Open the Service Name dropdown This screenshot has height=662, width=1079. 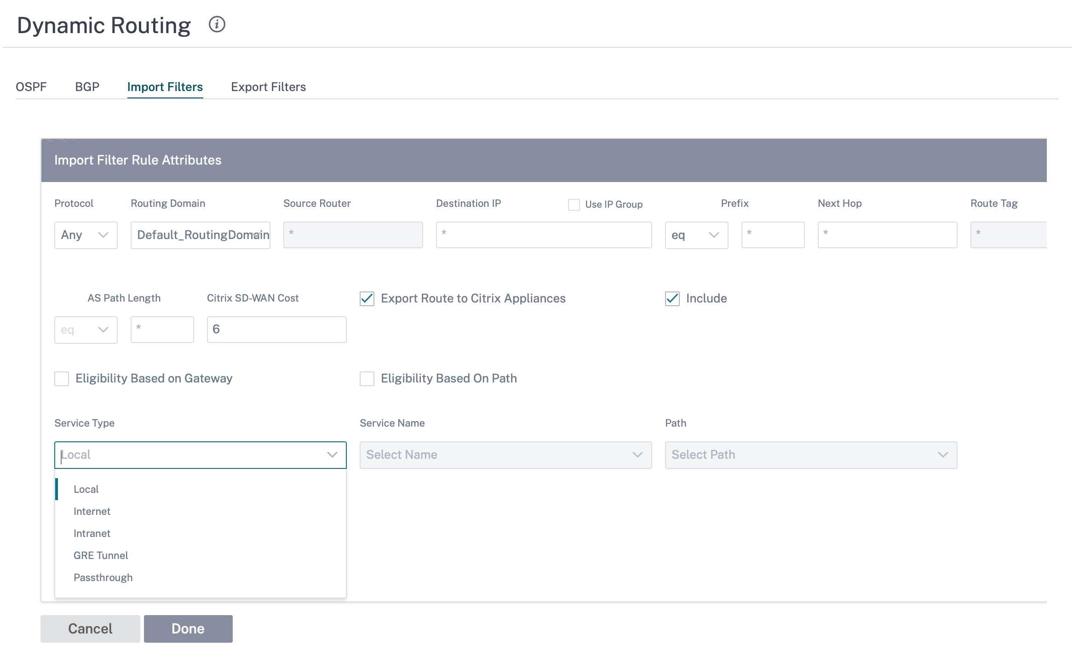(x=506, y=455)
